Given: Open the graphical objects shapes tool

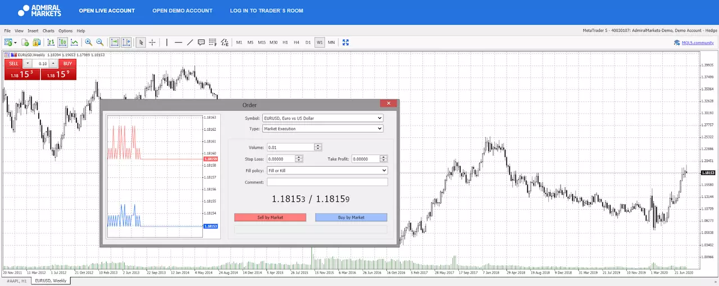Looking at the screenshot, I should pyautogui.click(x=225, y=42).
